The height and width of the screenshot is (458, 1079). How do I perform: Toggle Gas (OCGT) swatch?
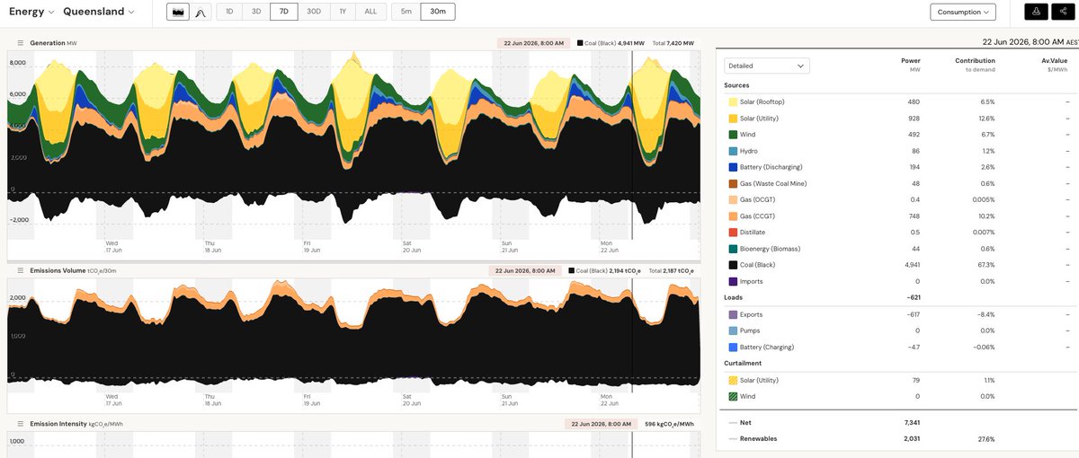tap(733, 199)
